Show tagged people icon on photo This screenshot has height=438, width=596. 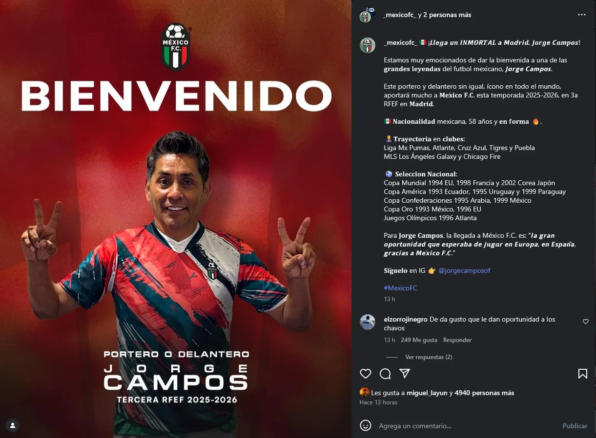tap(13, 425)
